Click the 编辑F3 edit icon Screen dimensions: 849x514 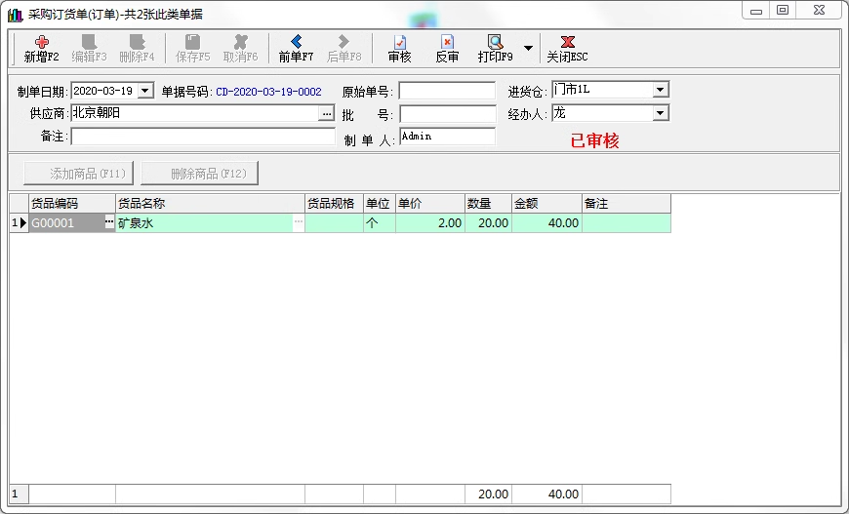point(89,42)
